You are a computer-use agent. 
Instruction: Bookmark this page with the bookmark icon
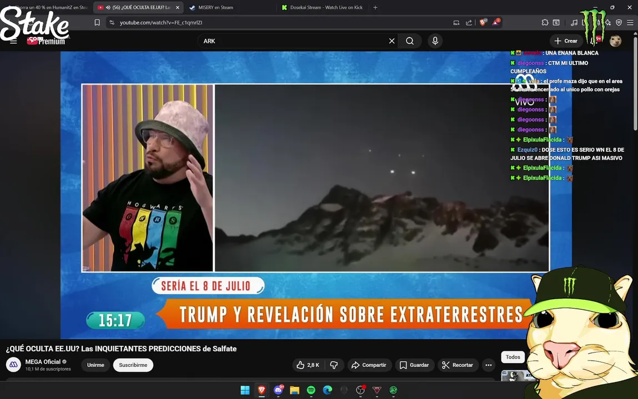[x=97, y=23]
